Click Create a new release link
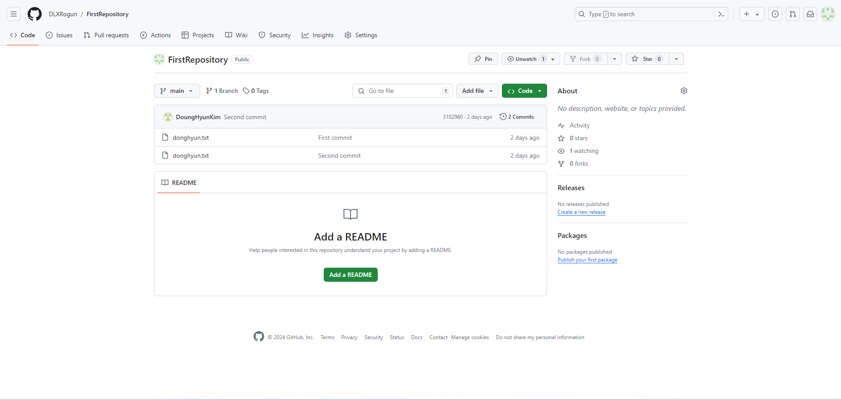The height and width of the screenshot is (400, 841). (581, 212)
